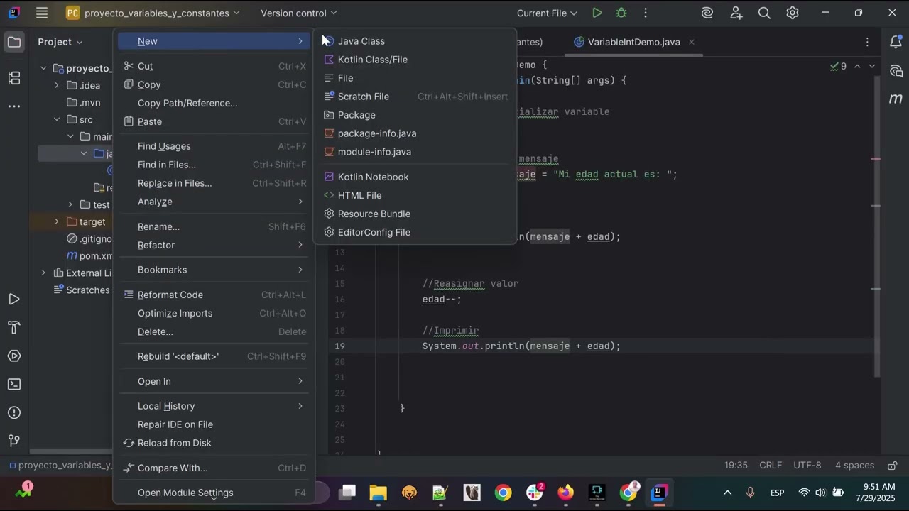Select Open Module Settings entry

214,493
